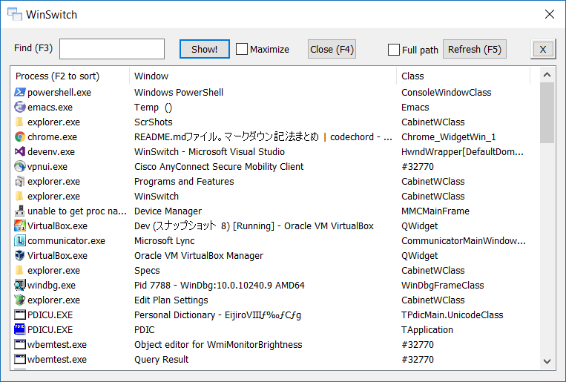Image resolution: width=566 pixels, height=382 pixels.
Task: Select the README.md codechord Chrome window entry
Action: (263, 136)
